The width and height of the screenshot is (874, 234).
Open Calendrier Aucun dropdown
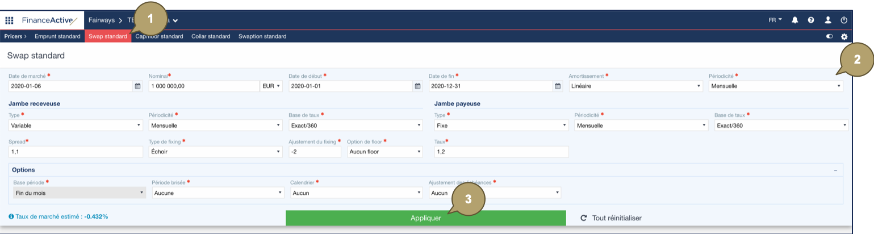point(357,193)
